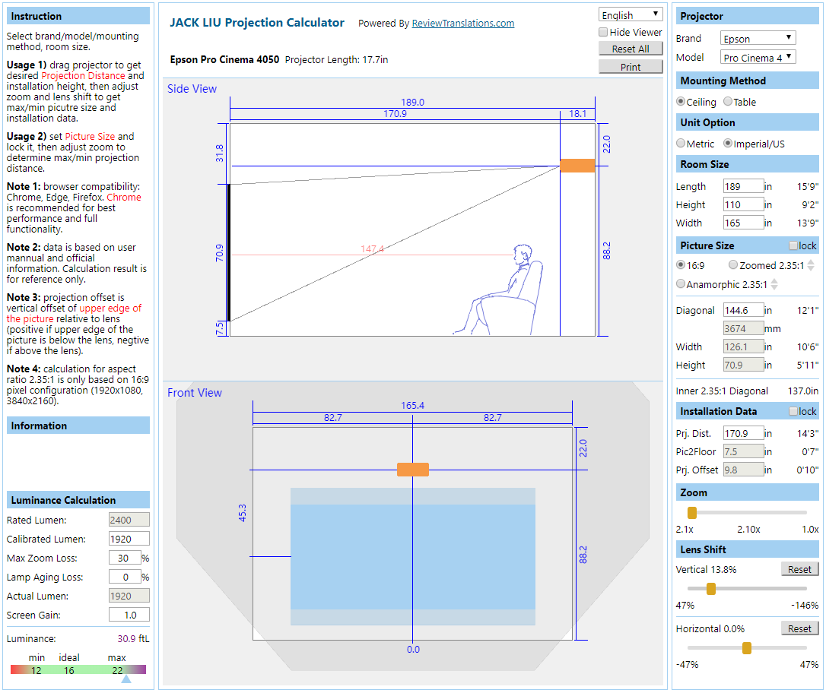Select the Anamorphic 2.35:1 ratio
The height and width of the screenshot is (693, 826).
coord(681,283)
